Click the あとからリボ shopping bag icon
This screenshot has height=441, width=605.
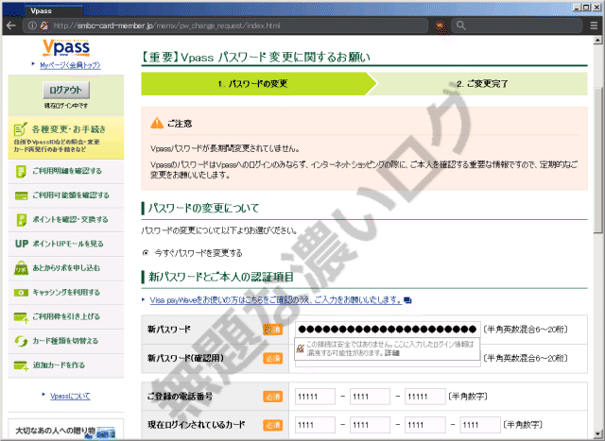pos(21,268)
